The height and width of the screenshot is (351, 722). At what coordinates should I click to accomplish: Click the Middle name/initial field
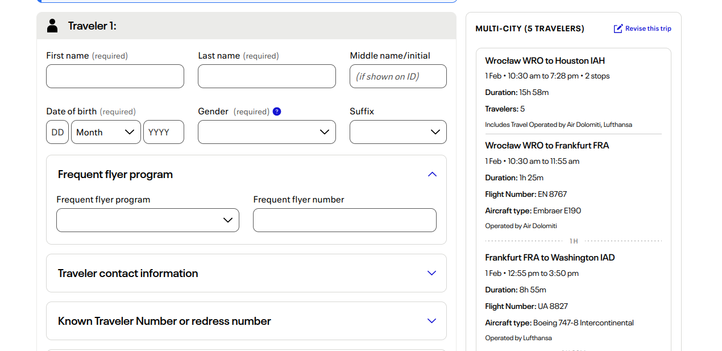tap(398, 76)
